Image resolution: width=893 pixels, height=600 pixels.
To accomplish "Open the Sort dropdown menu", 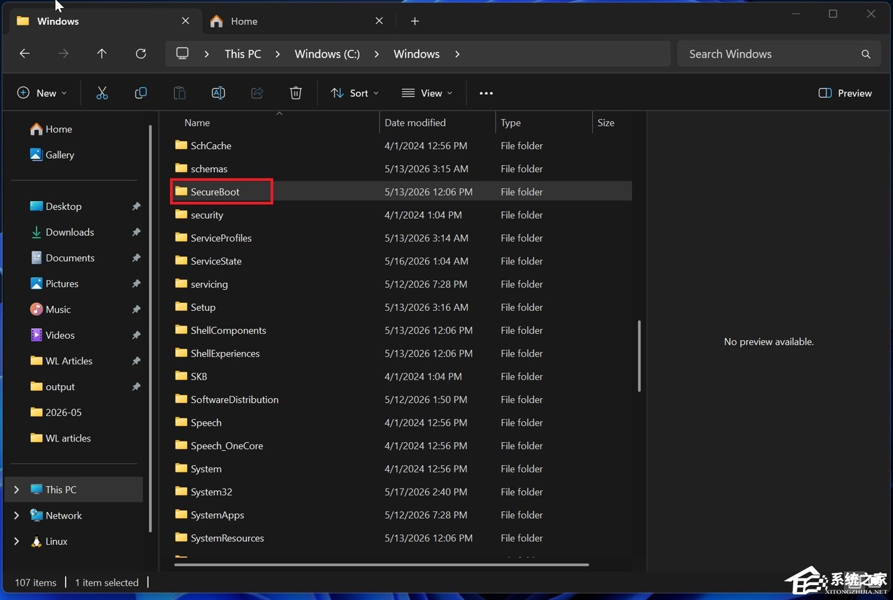I will (355, 93).
